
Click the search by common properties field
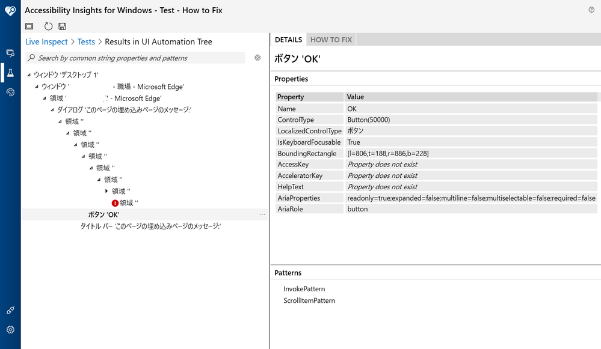click(x=138, y=58)
